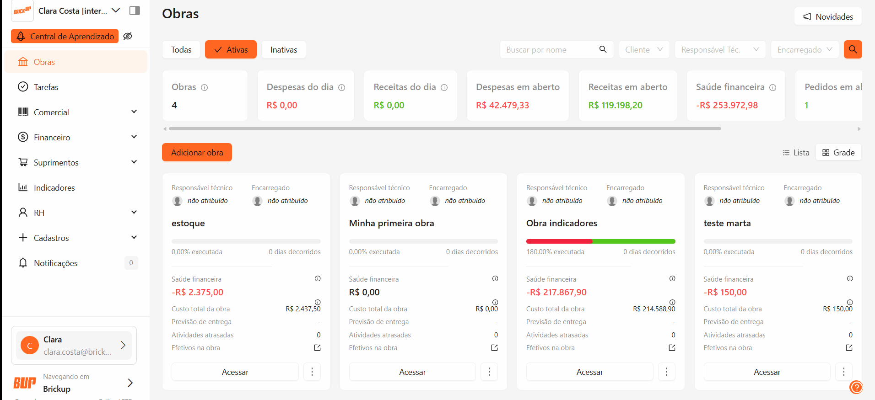The image size is (875, 400).
Task: Click the Notificações bell icon
Action: [23, 263]
